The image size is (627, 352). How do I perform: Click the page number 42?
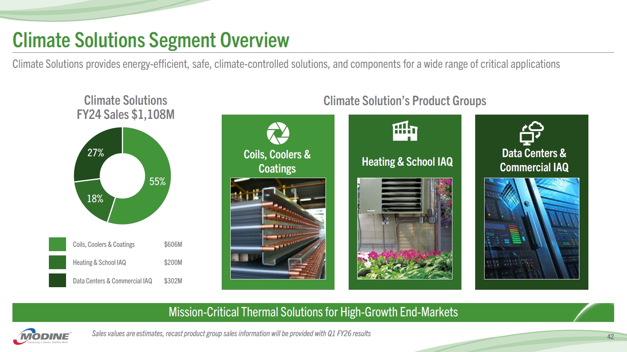[x=610, y=337]
